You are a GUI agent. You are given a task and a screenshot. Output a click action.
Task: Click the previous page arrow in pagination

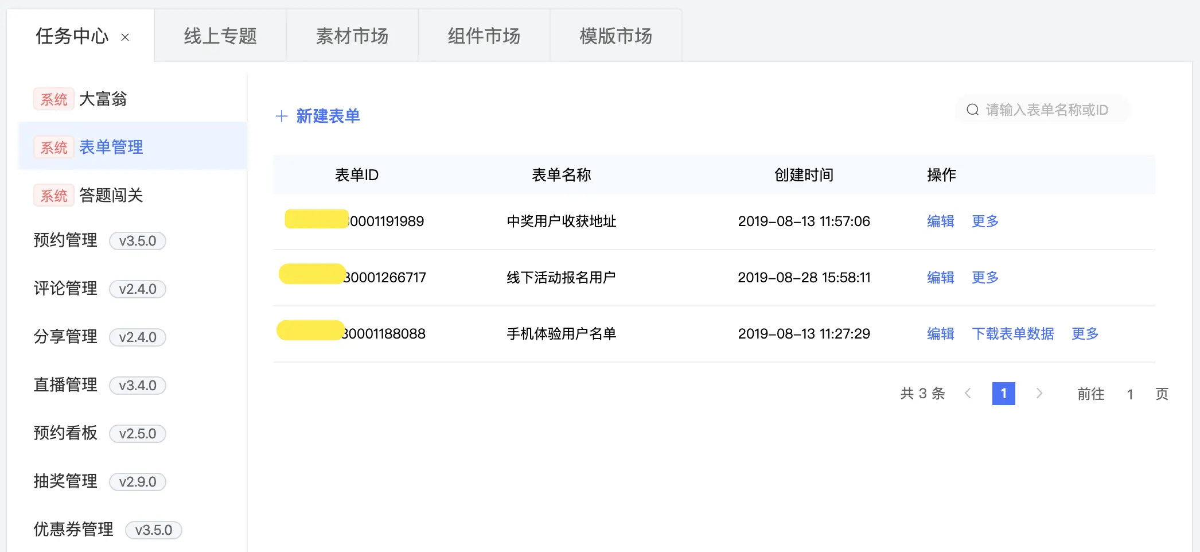[x=969, y=394]
